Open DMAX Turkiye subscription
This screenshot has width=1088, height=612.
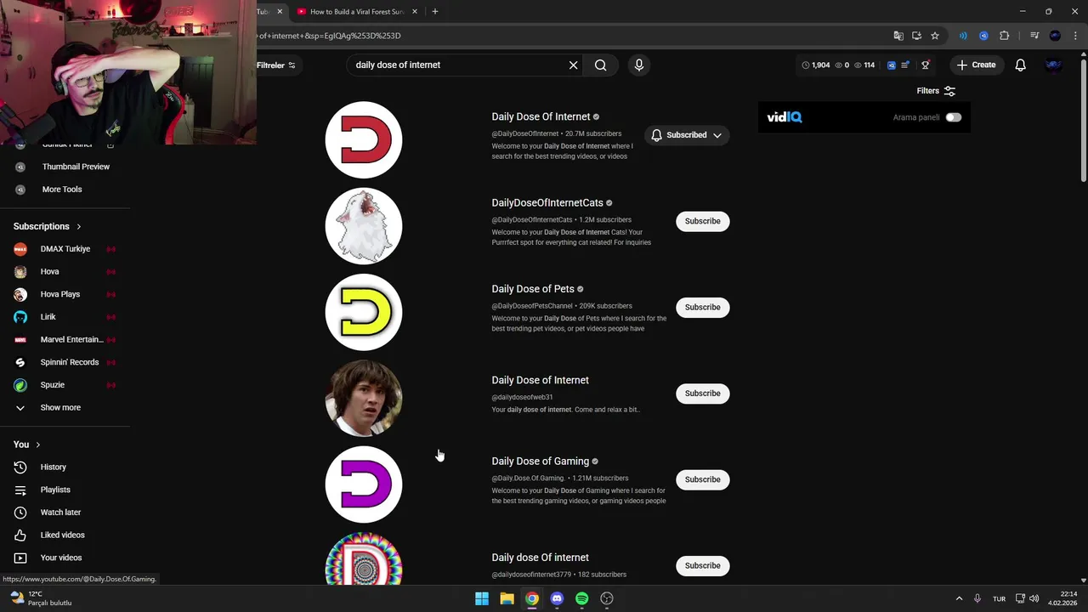[x=65, y=249]
